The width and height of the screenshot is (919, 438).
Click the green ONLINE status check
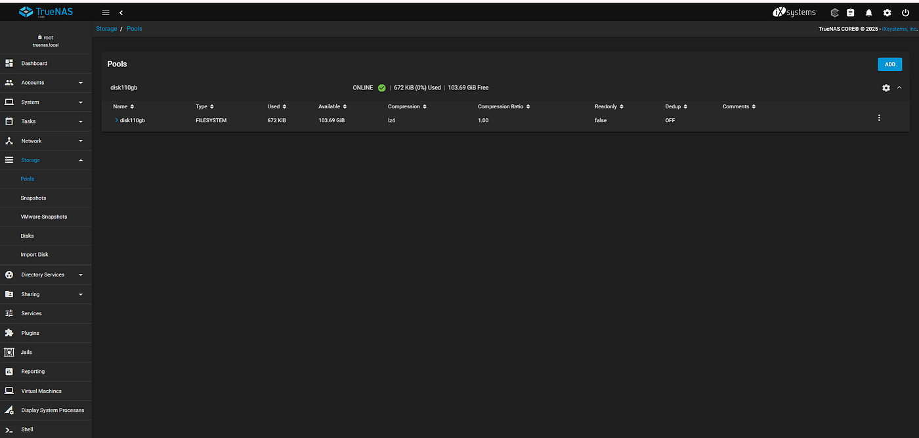coord(381,88)
